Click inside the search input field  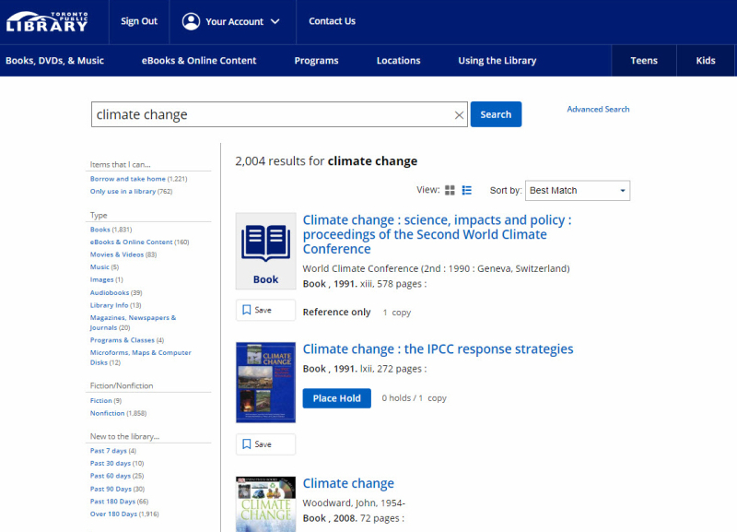click(x=267, y=113)
